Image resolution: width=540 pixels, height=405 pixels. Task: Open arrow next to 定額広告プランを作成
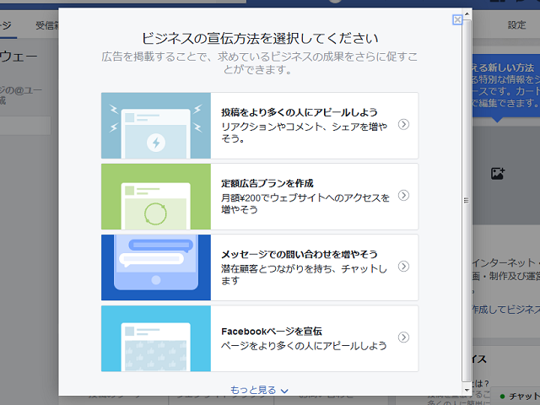tap(403, 195)
